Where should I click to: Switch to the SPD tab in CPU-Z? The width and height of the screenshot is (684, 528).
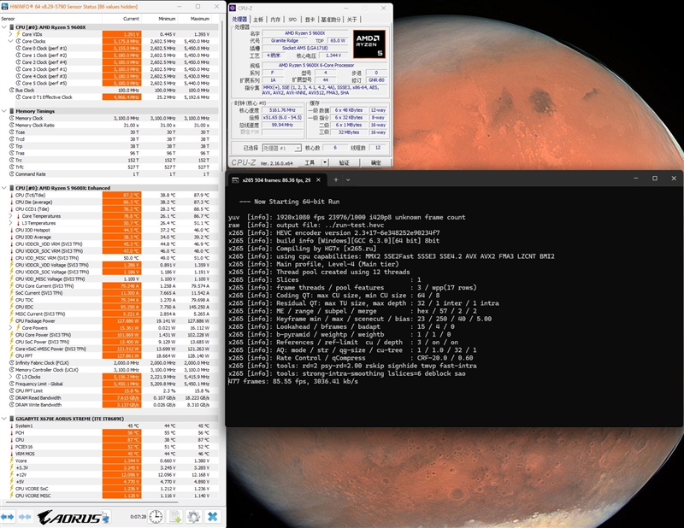[x=292, y=18]
